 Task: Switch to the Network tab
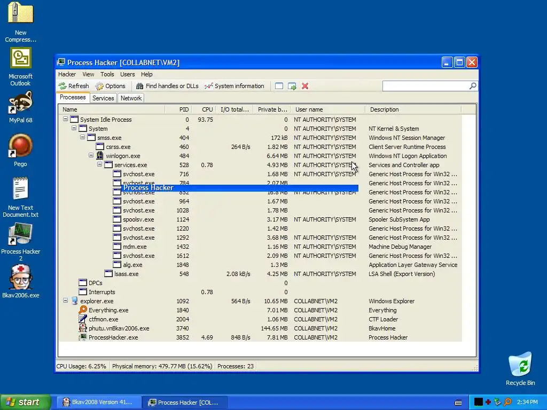point(131,98)
